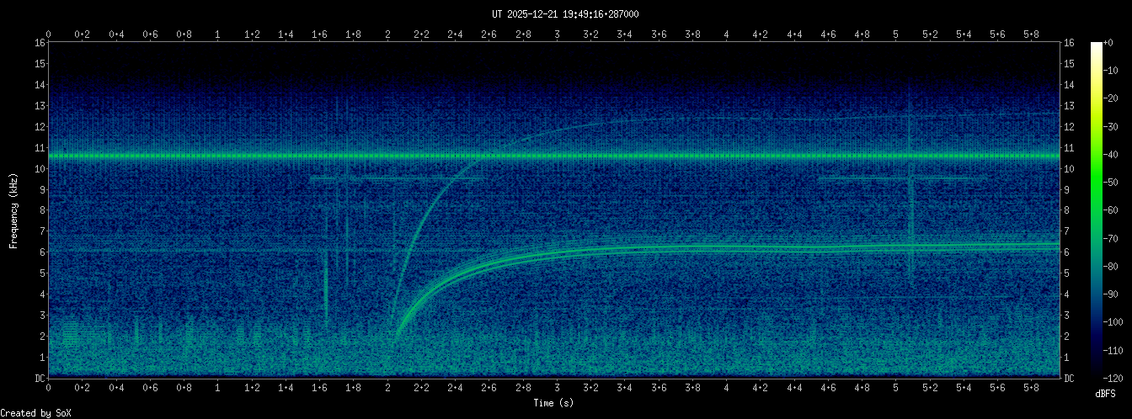Click the vertical sferic spike near 5.1 seconds
1132x419 pixels.
[x=910, y=202]
